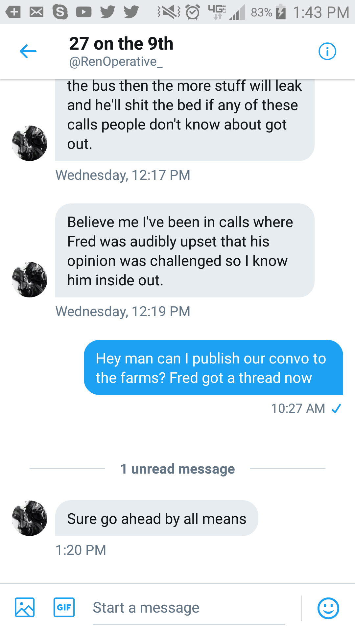
Task: Tap the battery status indicator
Action: tap(280, 12)
